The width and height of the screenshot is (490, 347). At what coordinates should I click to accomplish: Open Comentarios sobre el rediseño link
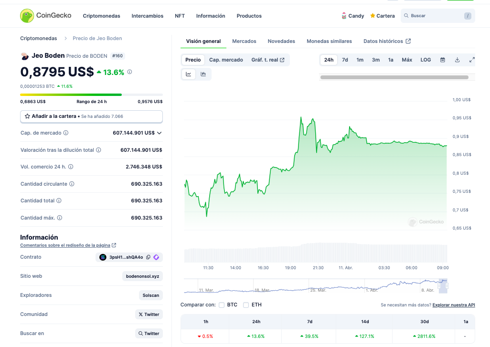point(65,245)
